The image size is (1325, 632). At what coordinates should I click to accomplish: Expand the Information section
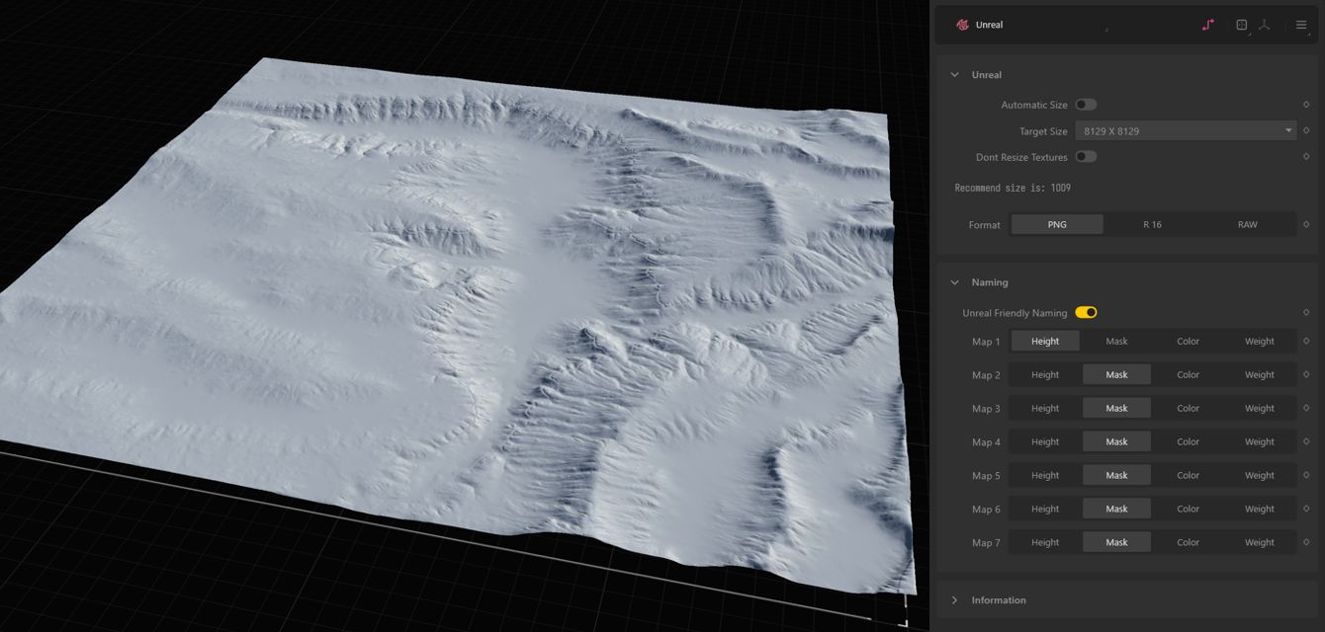(x=955, y=600)
